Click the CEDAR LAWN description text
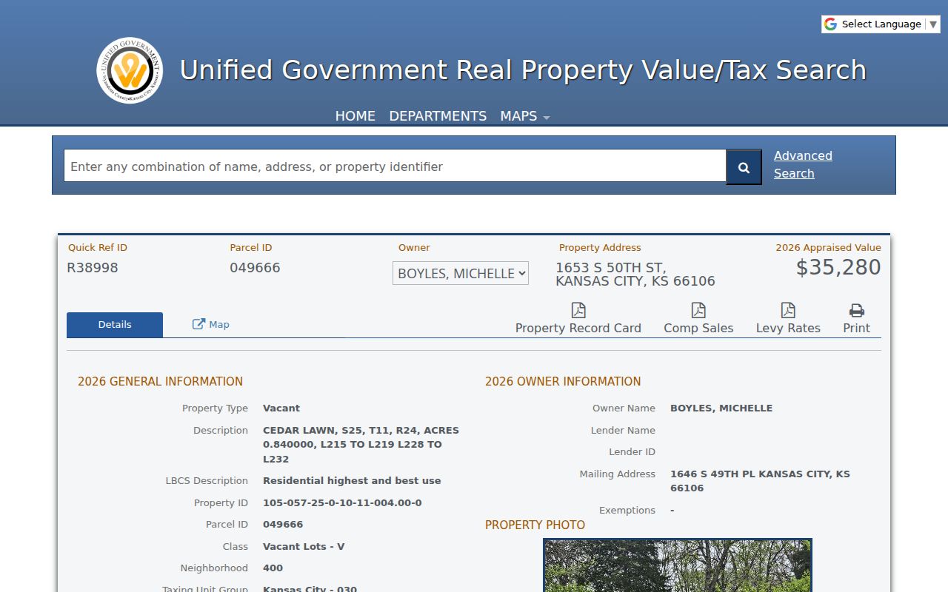The image size is (948, 592). coord(361,445)
